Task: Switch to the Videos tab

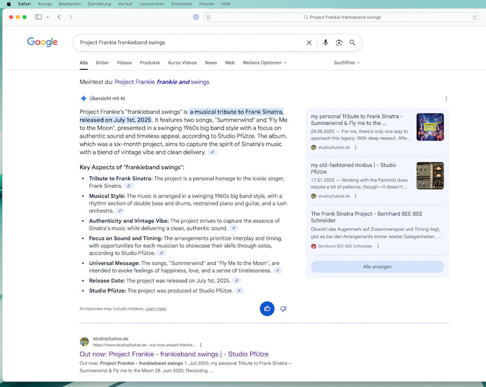Action: [125, 62]
